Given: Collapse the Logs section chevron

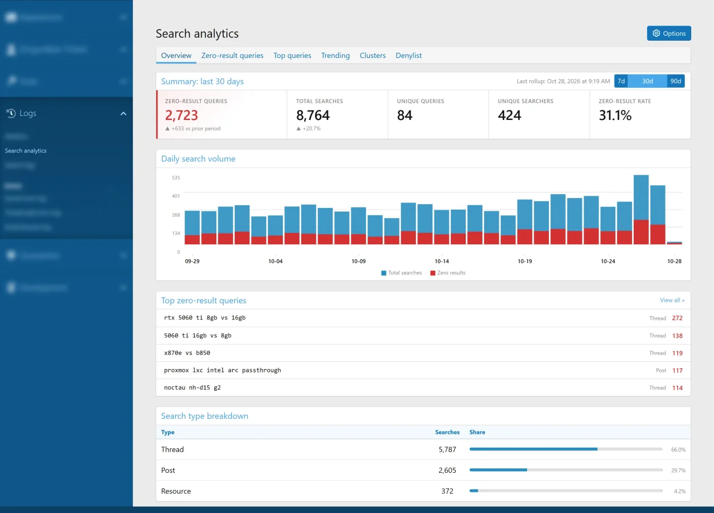Looking at the screenshot, I should (x=123, y=113).
